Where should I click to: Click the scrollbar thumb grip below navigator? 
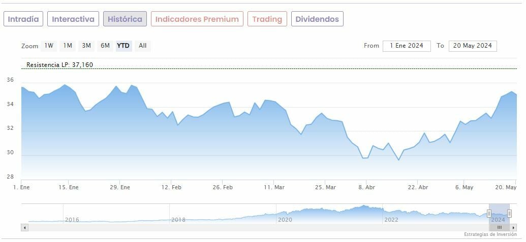click(x=499, y=228)
